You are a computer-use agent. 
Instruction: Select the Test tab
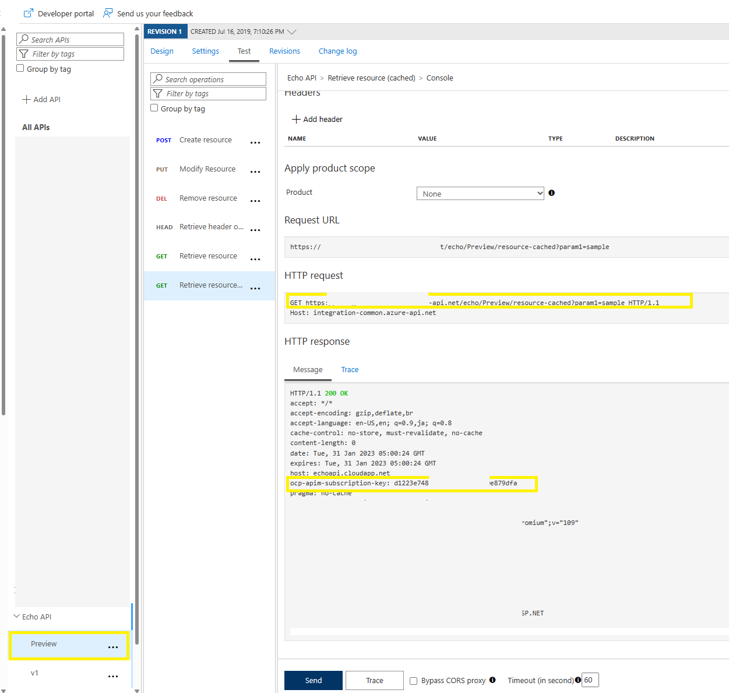click(x=244, y=51)
